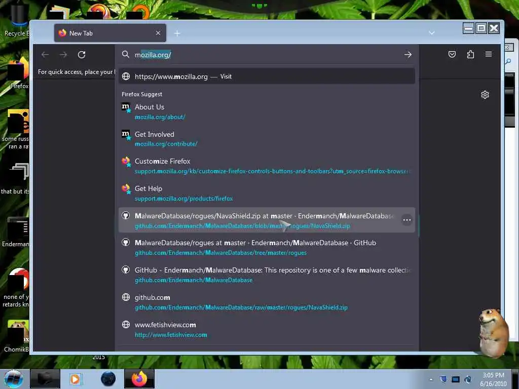Click the shield icon in system tray
Image resolution: width=519 pixels, height=389 pixels.
pyautogui.click(x=443, y=379)
